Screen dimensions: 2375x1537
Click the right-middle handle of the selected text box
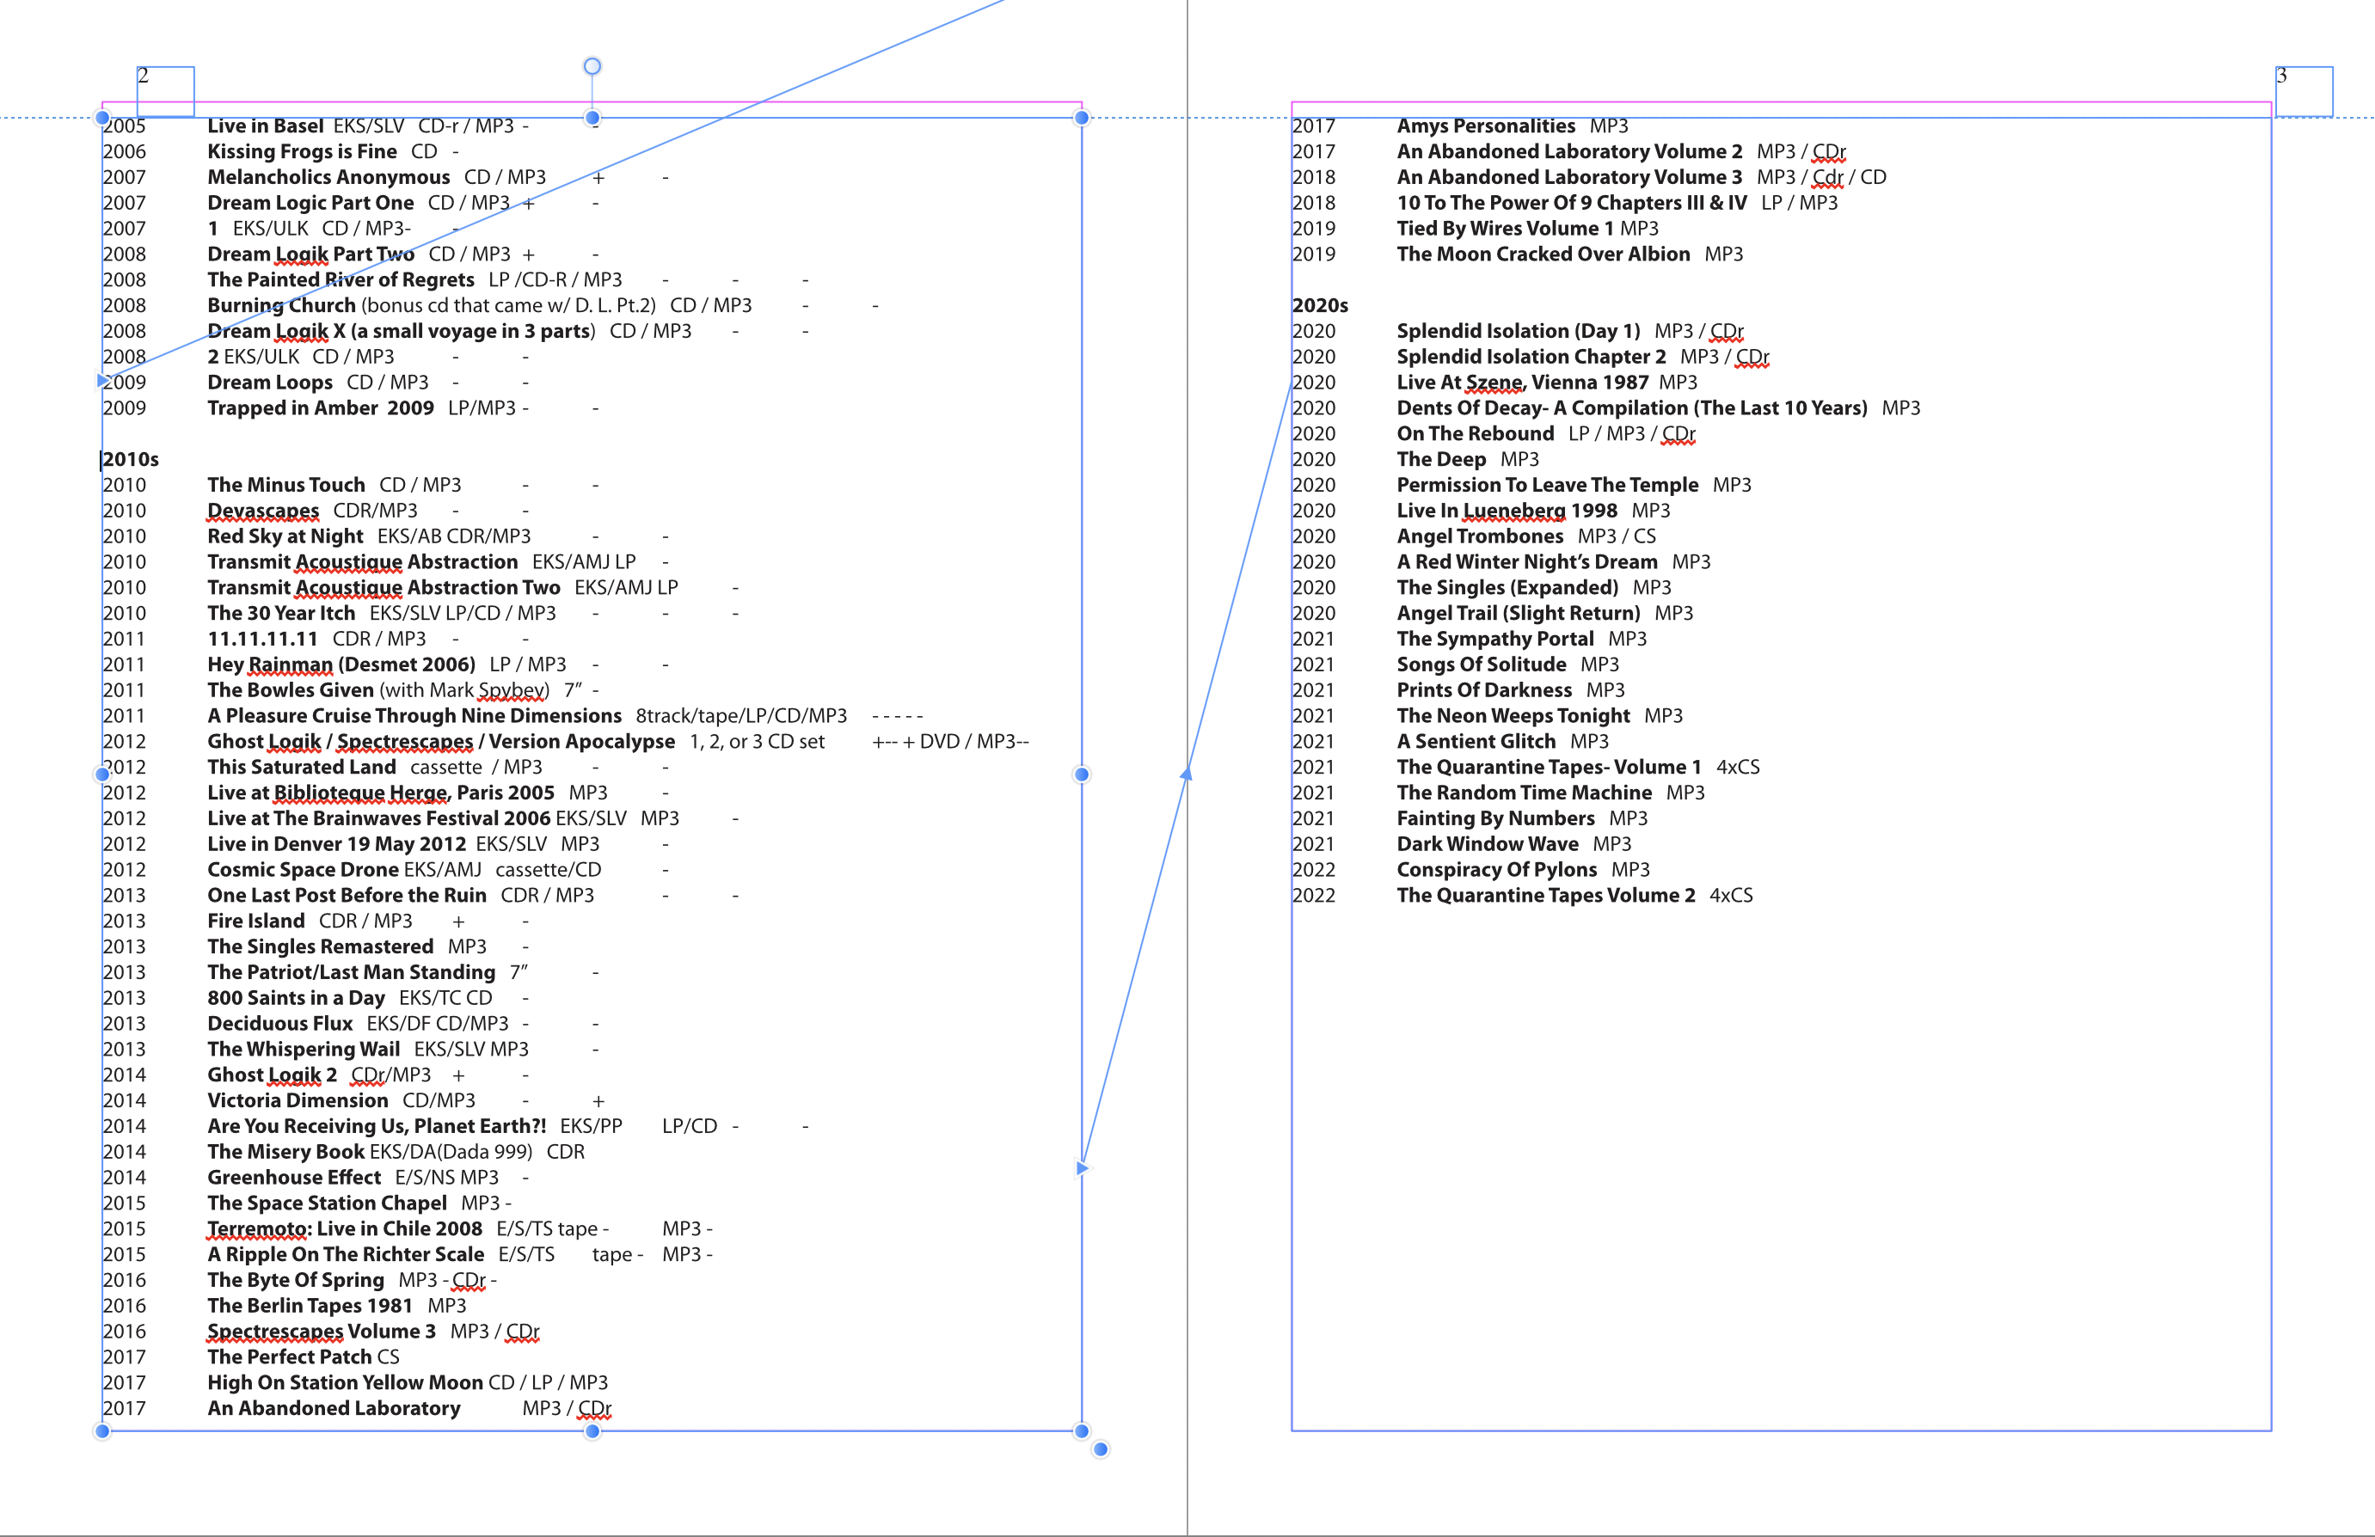point(1081,774)
